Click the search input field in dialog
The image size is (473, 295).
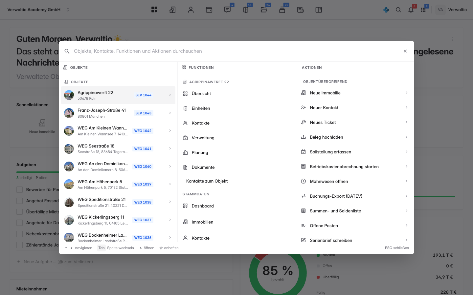click(x=235, y=51)
